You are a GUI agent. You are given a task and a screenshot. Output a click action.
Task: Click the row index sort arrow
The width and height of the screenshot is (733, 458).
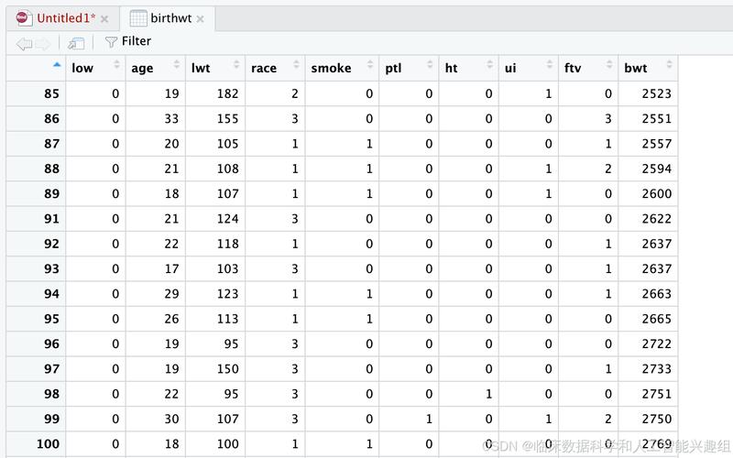click(x=57, y=65)
